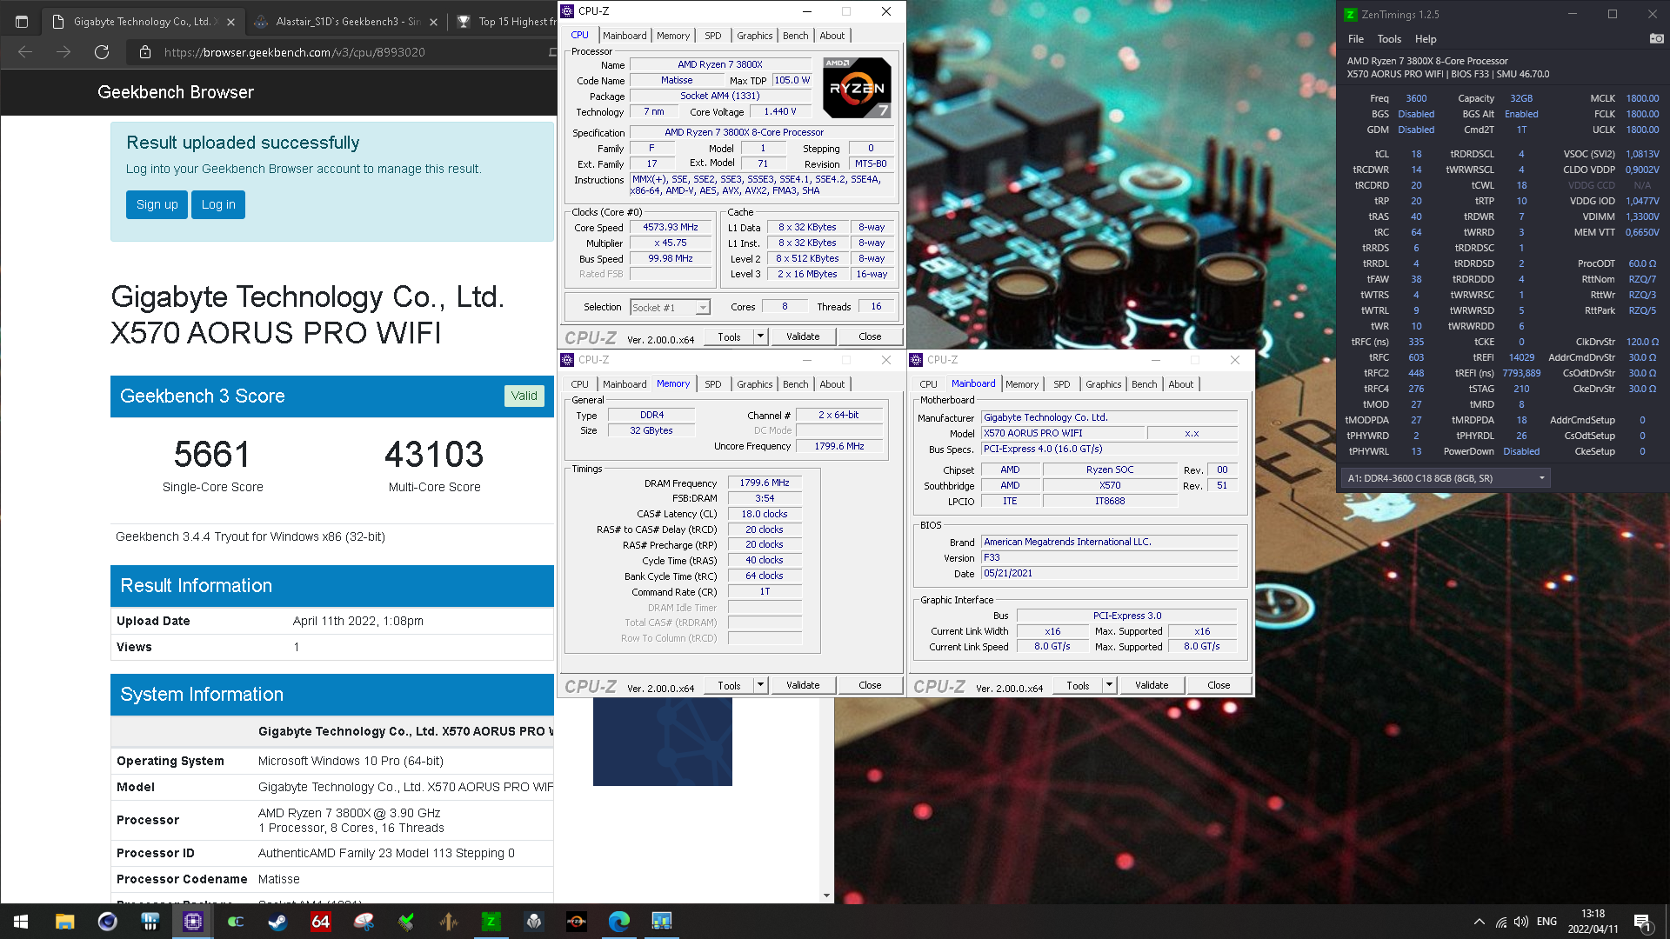
Task: Expand Tools arrow in CPU-Z Mainboard window
Action: 1109,685
